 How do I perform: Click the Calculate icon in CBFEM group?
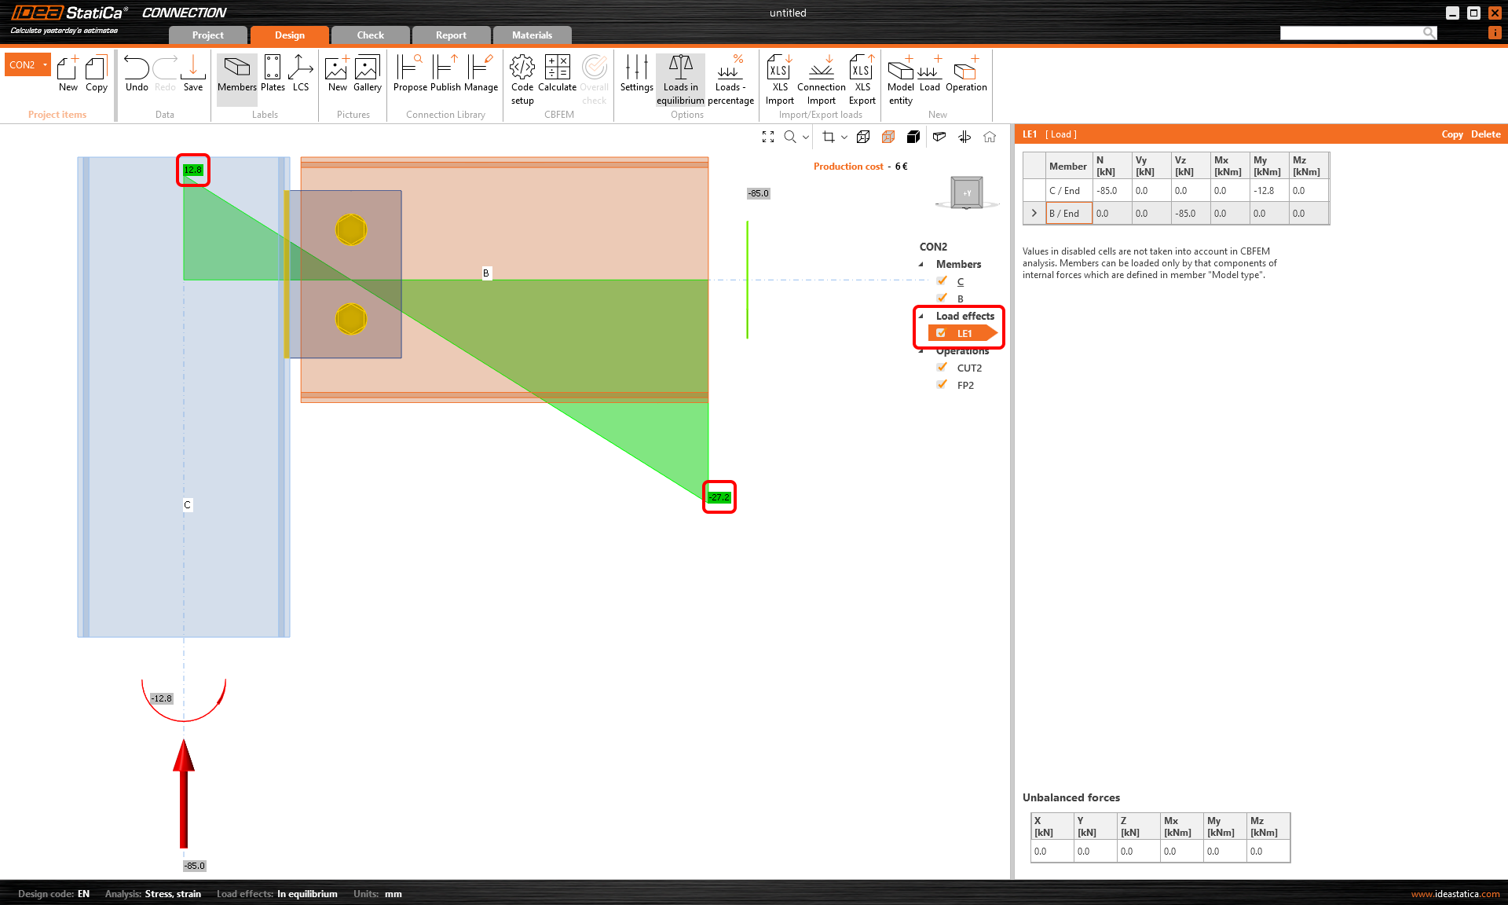tap(557, 75)
